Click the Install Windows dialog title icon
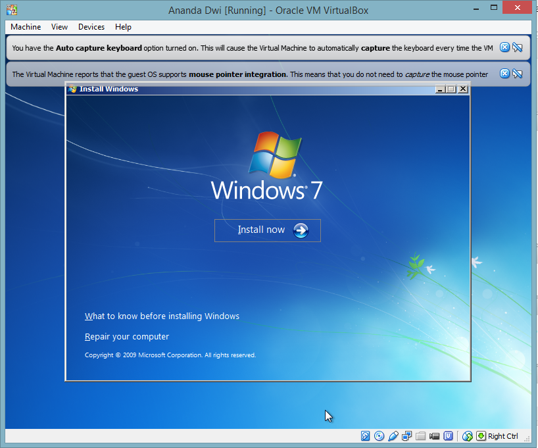This screenshot has height=448, width=538. coord(72,89)
